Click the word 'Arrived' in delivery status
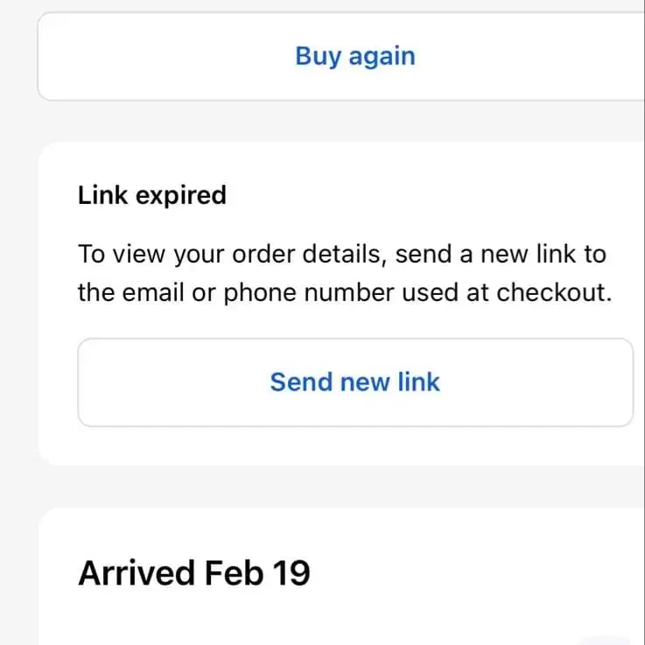The height and width of the screenshot is (645, 645). pyautogui.click(x=137, y=573)
